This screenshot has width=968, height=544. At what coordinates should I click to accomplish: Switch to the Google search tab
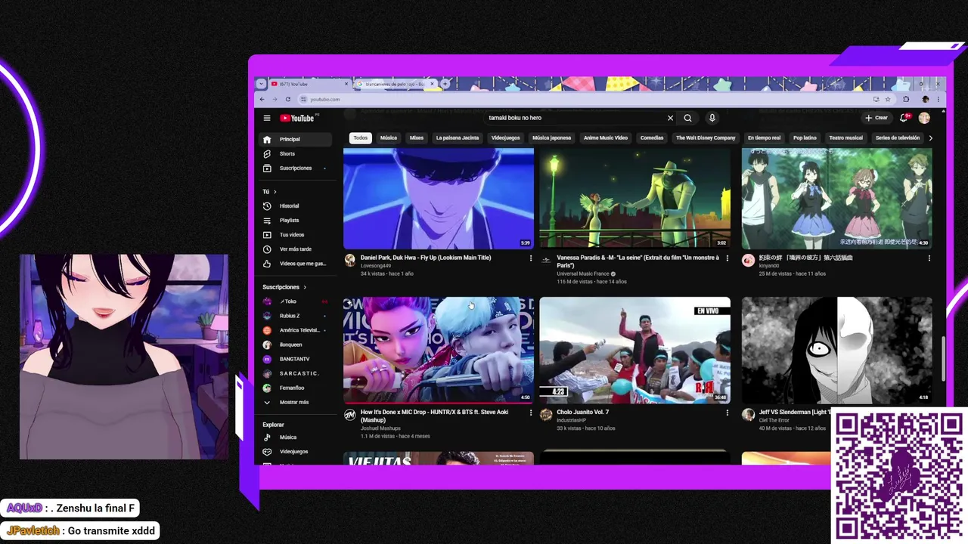pos(395,84)
